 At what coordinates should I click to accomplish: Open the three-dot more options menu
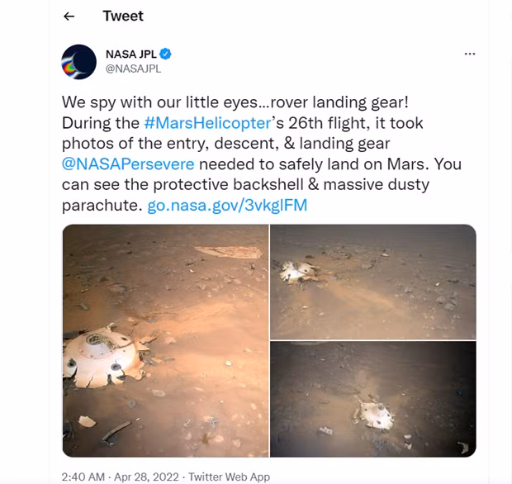click(x=470, y=54)
